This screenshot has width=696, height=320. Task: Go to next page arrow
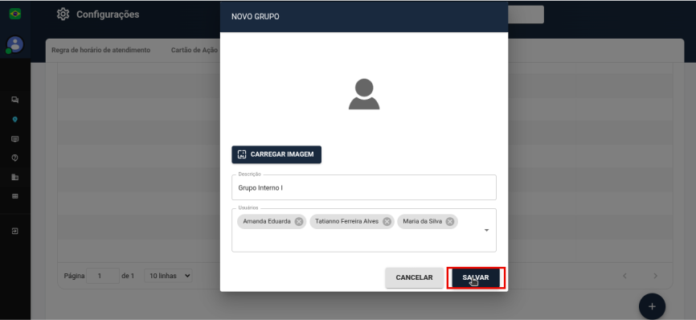pyautogui.click(x=656, y=276)
